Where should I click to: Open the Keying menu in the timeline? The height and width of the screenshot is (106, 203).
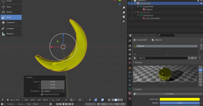pyautogui.click(x=22, y=104)
